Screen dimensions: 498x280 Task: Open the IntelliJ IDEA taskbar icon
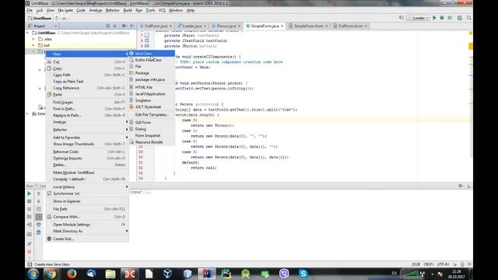click(207, 274)
